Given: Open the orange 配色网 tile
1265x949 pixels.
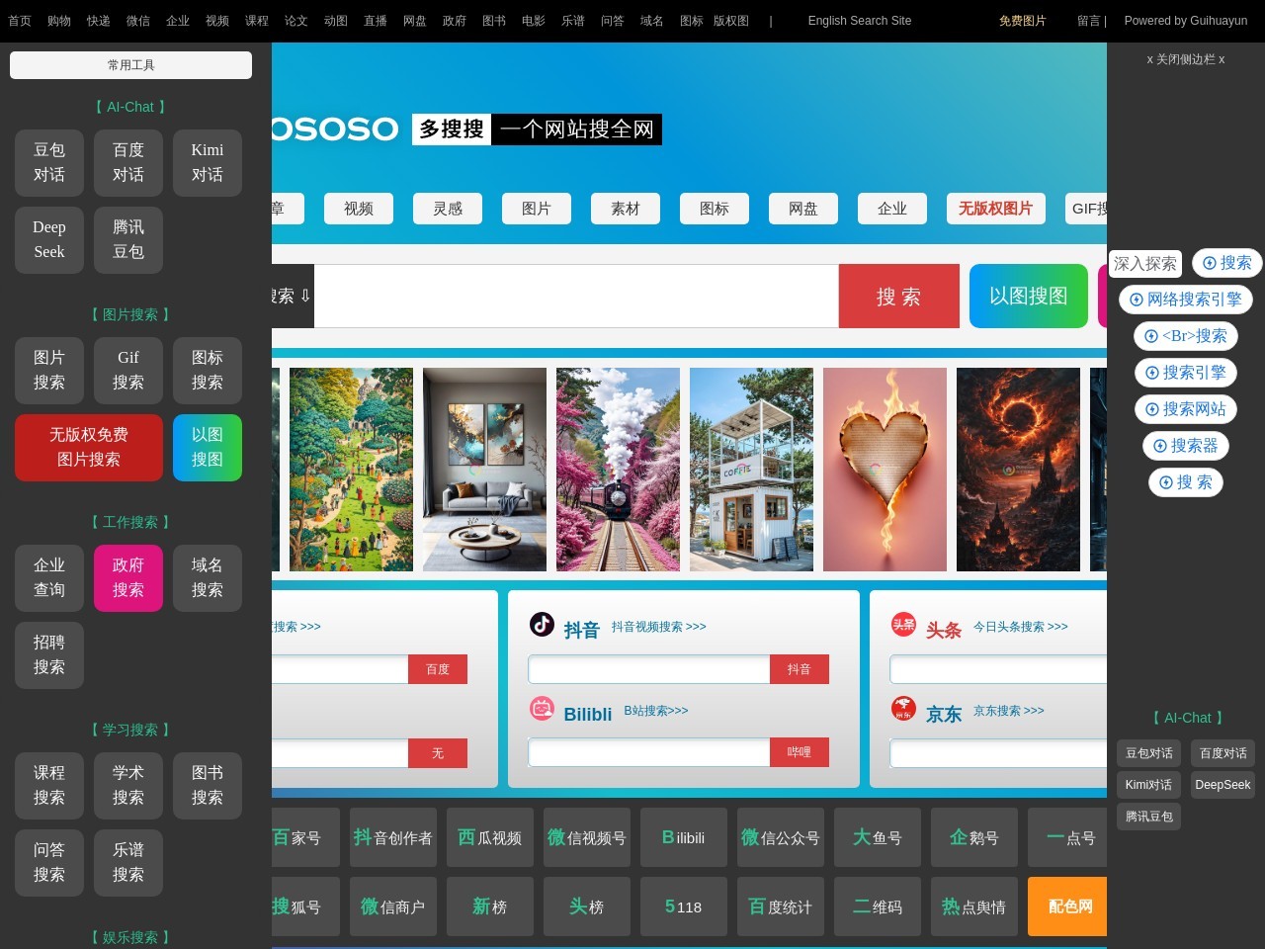Looking at the screenshot, I should click(1069, 906).
